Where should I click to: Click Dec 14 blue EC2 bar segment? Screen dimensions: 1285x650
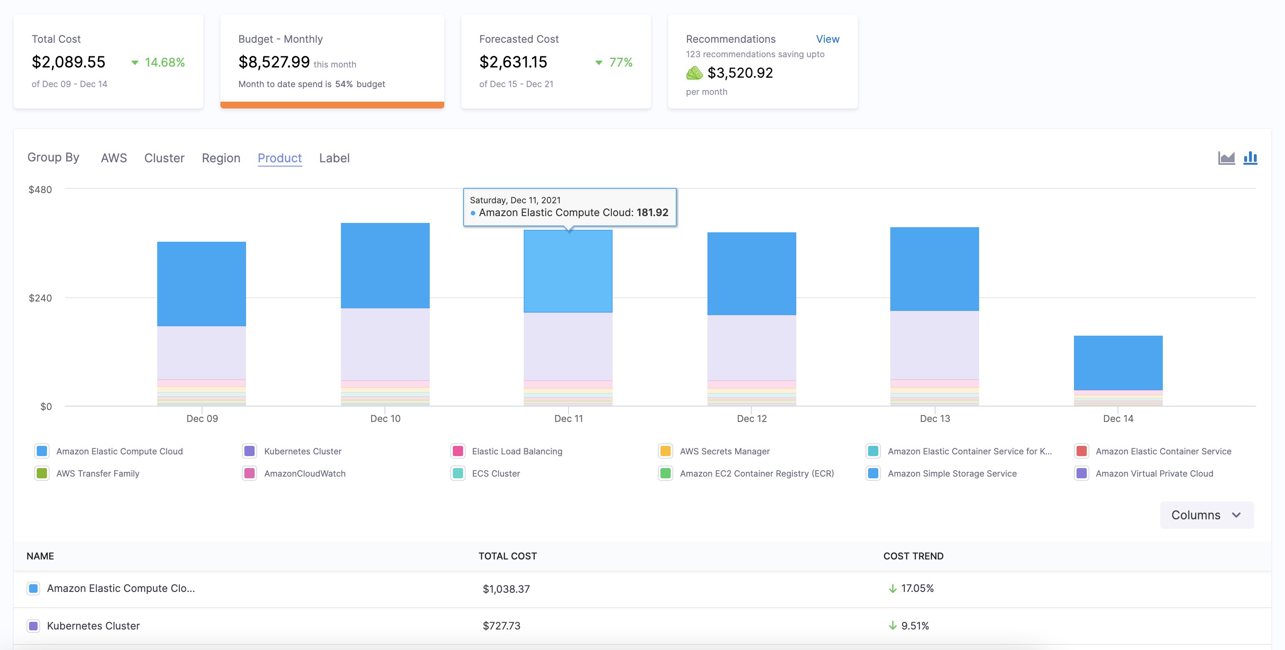(x=1118, y=363)
